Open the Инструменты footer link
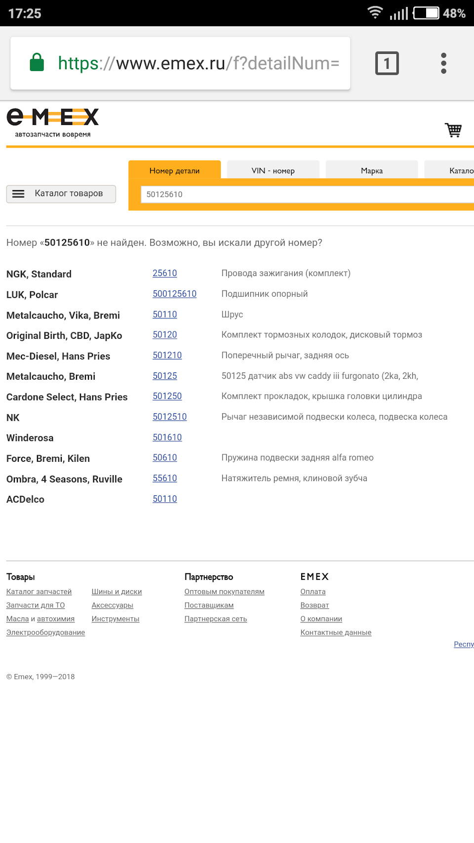 click(x=116, y=619)
